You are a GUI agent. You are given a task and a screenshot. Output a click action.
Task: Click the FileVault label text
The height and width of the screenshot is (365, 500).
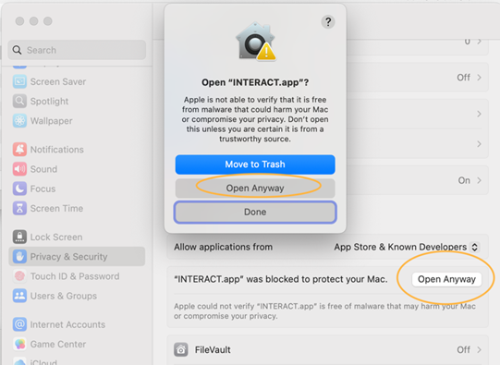(213, 349)
